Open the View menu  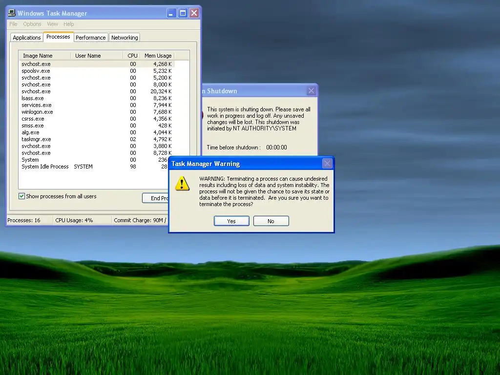pos(52,24)
